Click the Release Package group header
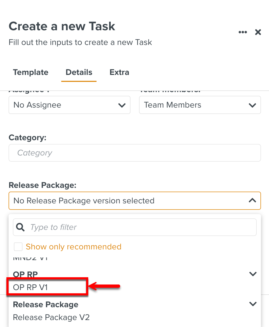Screen dimensions: 269x327 pyautogui.click(x=46, y=305)
